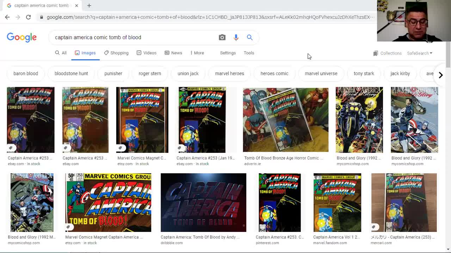Filter by the marvel heroes chip
Image resolution: width=451 pixels, height=253 pixels.
point(229,73)
